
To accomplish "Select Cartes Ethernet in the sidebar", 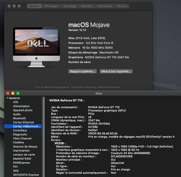I will (23, 122).
